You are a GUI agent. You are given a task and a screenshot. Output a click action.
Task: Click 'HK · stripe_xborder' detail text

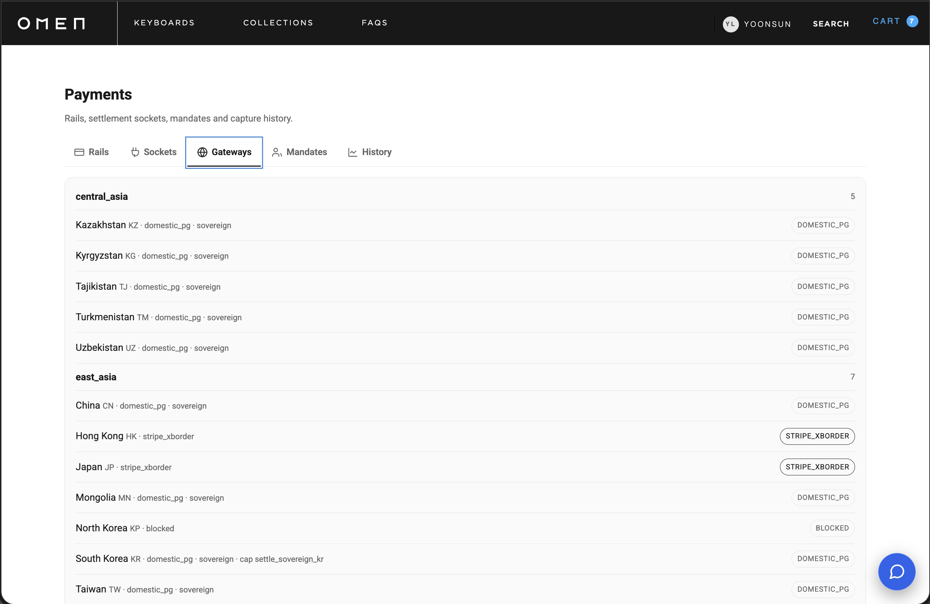(x=160, y=437)
